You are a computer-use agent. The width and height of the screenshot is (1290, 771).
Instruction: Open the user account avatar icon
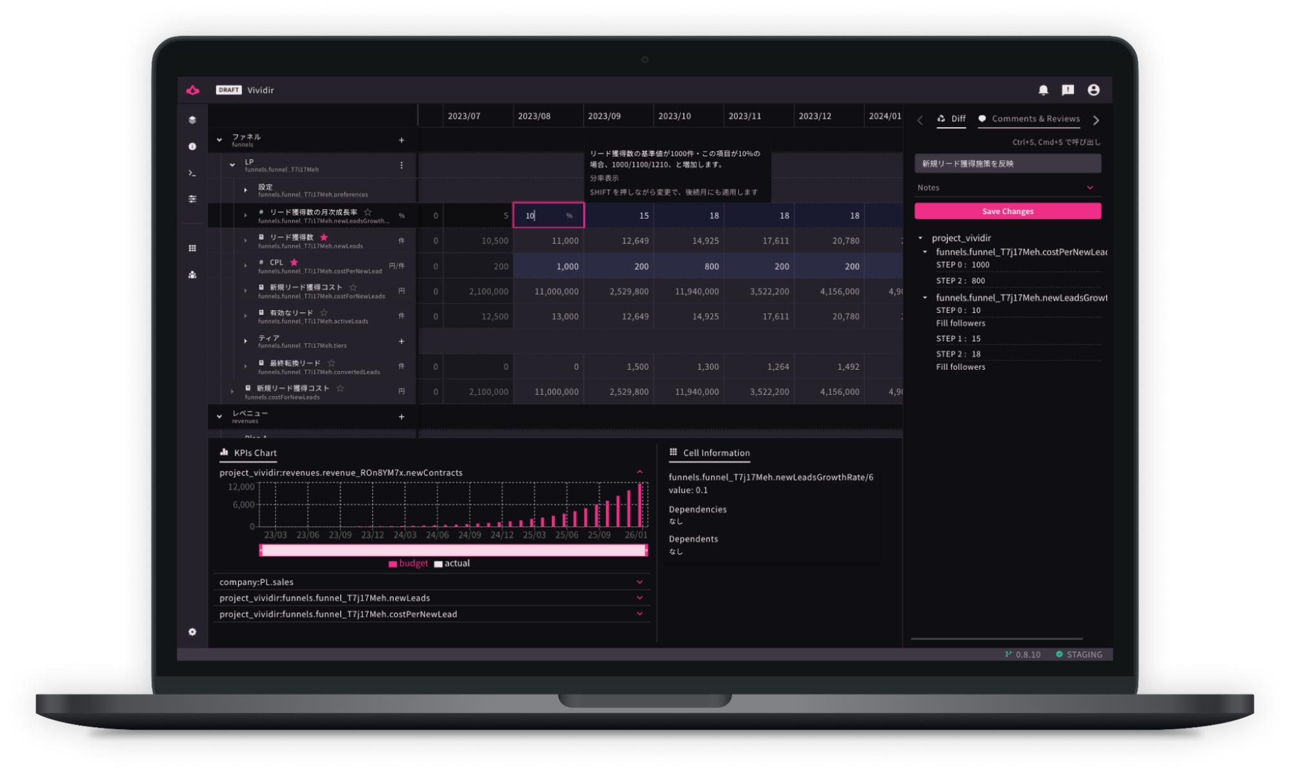(x=1093, y=90)
